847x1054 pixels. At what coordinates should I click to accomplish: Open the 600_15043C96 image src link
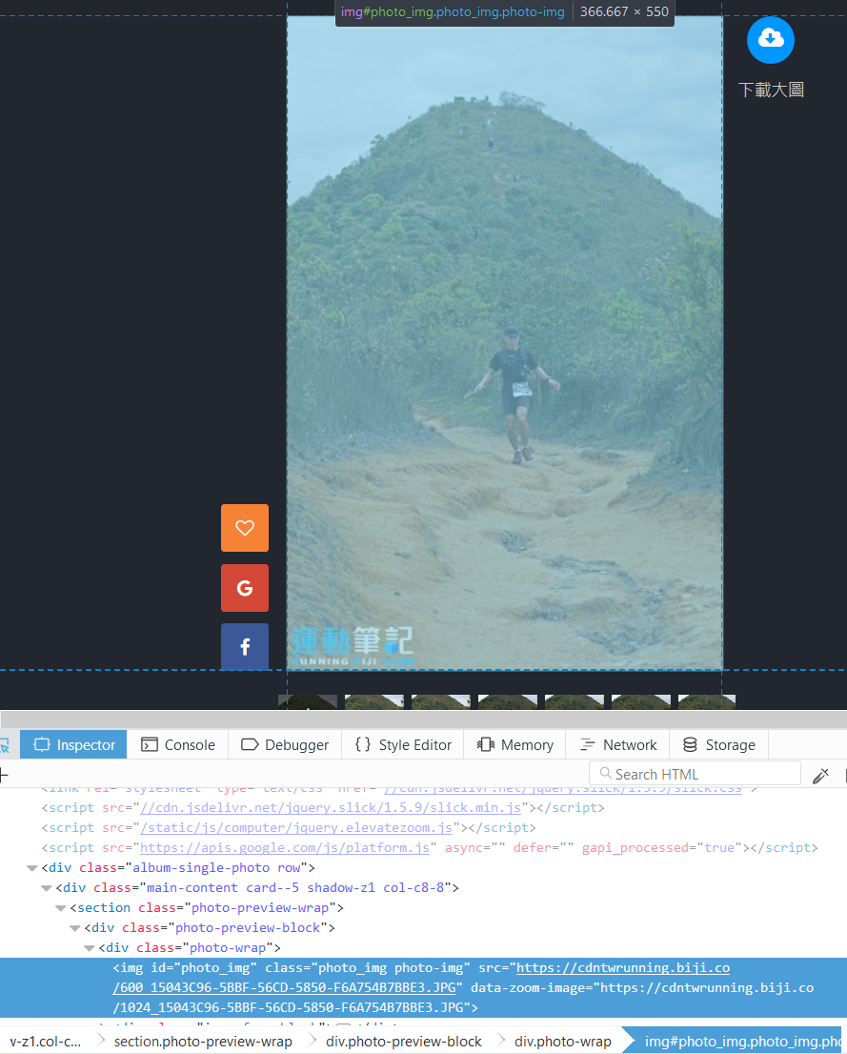pos(421,978)
